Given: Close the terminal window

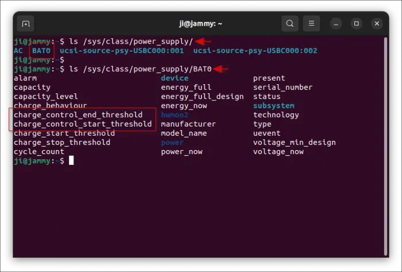Looking at the screenshot, I should [377, 23].
